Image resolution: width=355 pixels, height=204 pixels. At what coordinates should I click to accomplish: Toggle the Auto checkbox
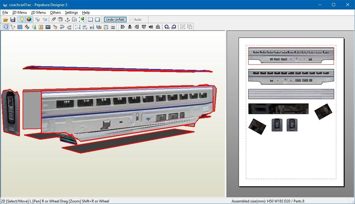point(132,20)
